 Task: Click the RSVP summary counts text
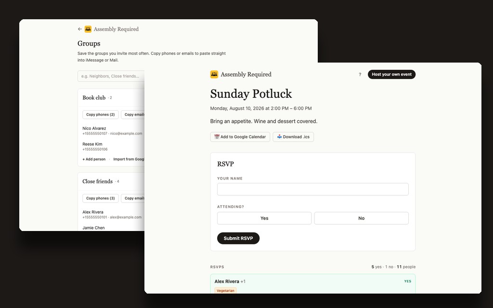[x=393, y=267]
